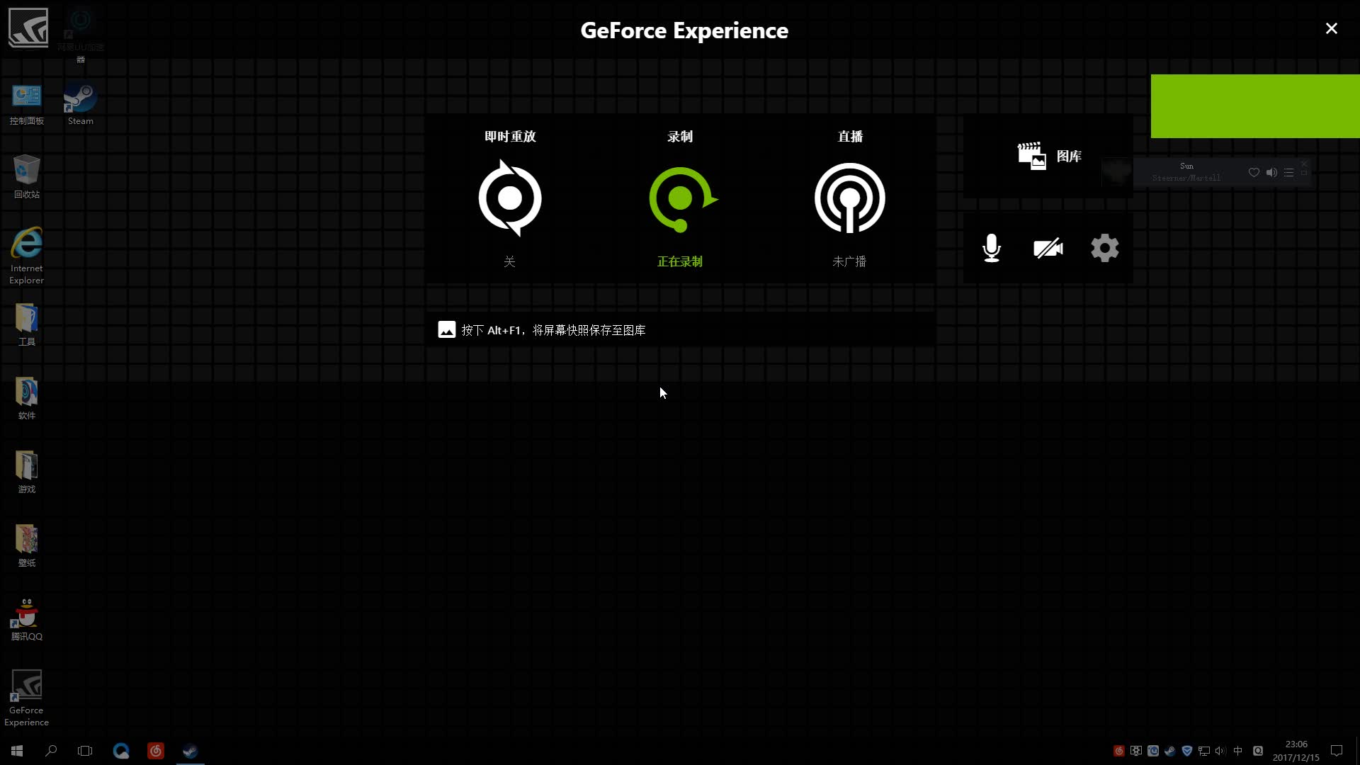
Task: Open GeForce Experience settings gear icon
Action: click(1105, 247)
